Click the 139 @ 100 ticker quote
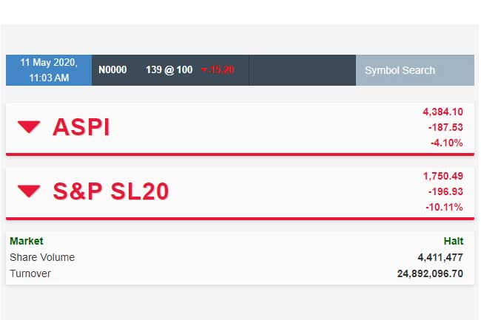The width and height of the screenshot is (481, 320). click(x=169, y=70)
